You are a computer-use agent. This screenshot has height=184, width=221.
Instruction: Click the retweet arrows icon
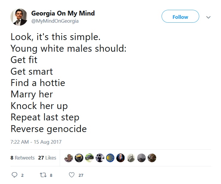point(43,175)
